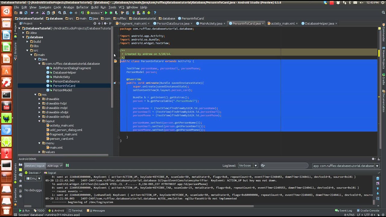Click the Copy toolbar icon
The image size is (386, 217).
(48, 13)
